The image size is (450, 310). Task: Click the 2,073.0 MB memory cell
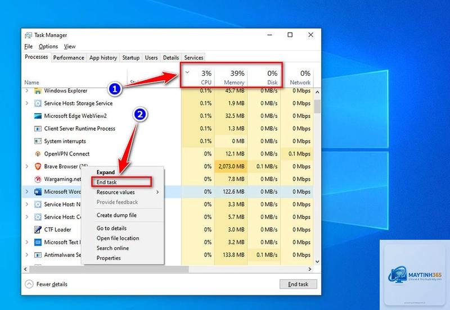[231, 166]
